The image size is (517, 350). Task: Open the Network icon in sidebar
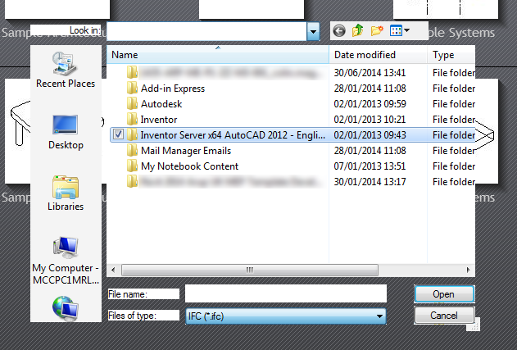pyautogui.click(x=66, y=309)
